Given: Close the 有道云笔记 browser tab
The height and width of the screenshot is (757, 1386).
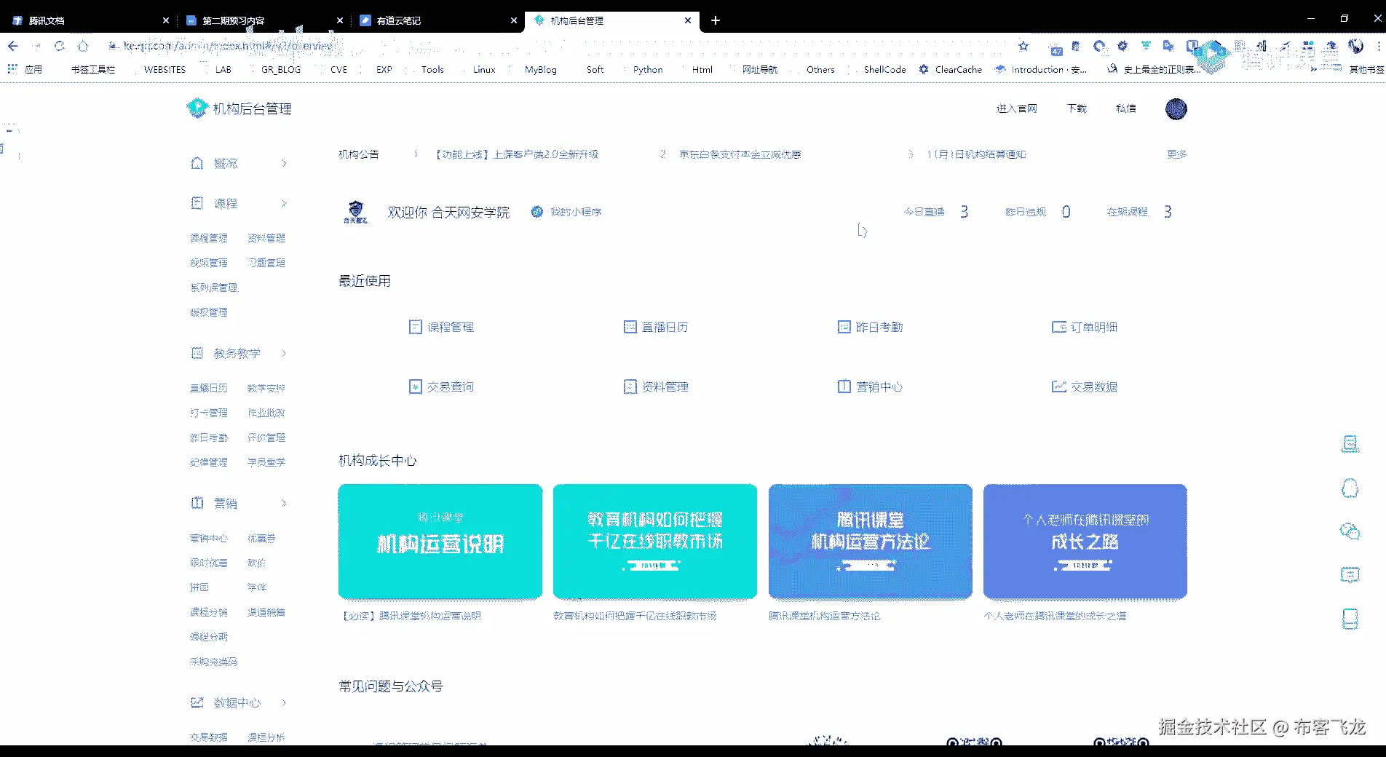Looking at the screenshot, I should tap(514, 20).
